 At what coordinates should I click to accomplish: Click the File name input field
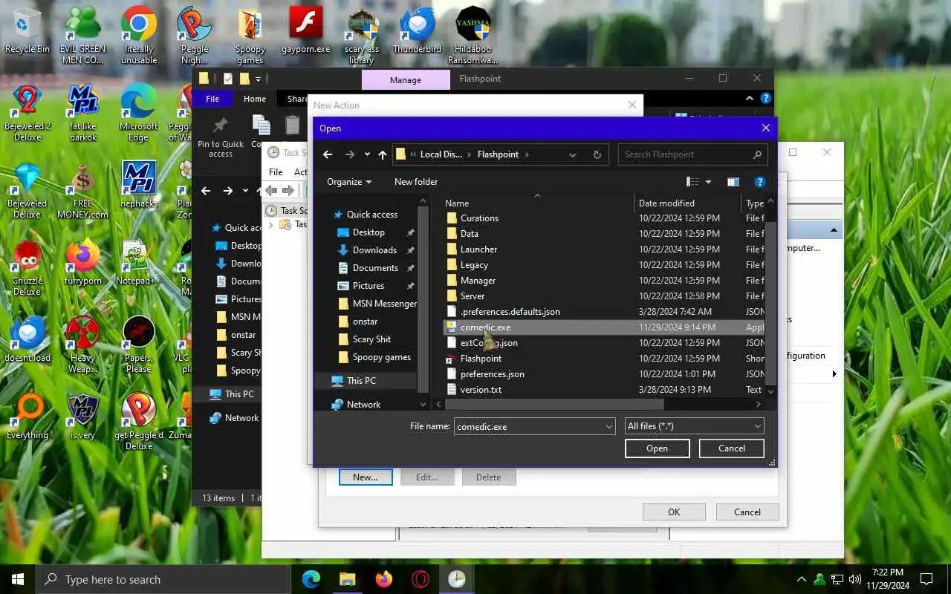coord(528,427)
